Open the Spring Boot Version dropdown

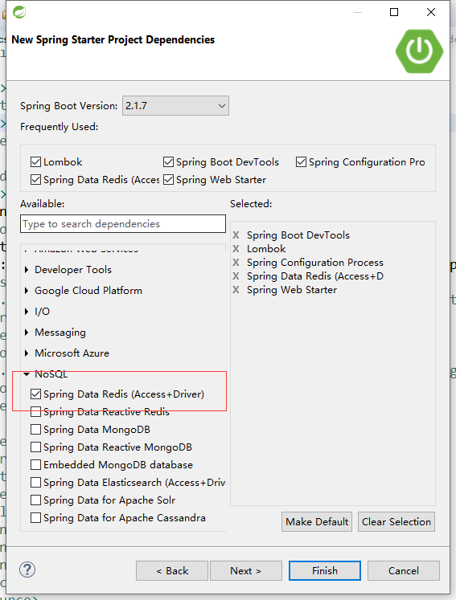tap(175, 105)
